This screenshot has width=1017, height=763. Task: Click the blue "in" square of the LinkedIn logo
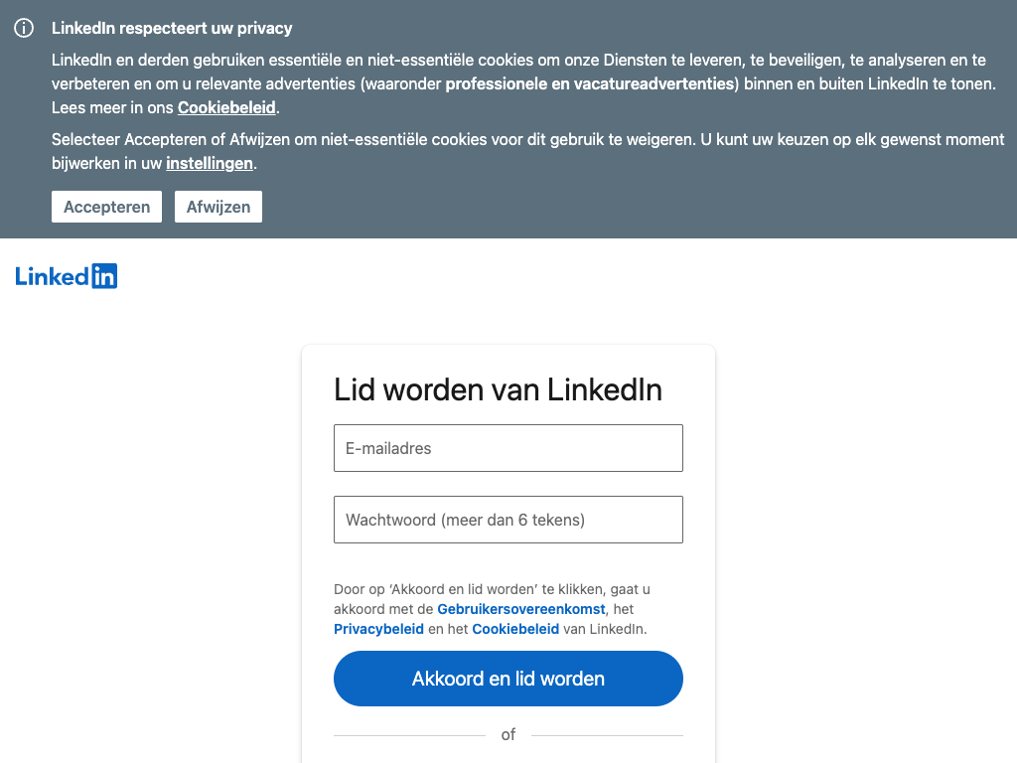pyautogui.click(x=104, y=276)
